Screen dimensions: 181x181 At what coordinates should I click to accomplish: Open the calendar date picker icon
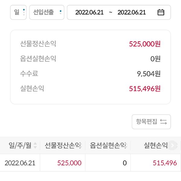[161, 12]
